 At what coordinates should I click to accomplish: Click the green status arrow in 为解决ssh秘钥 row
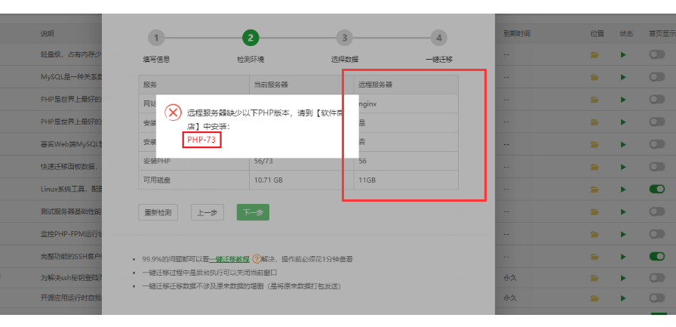623,277
